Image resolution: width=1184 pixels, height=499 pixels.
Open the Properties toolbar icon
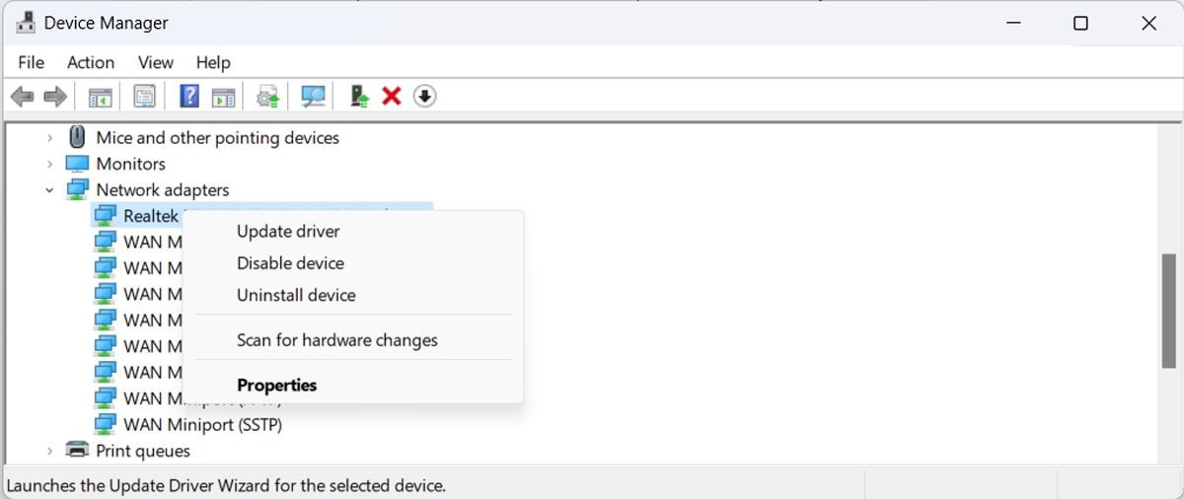point(144,97)
